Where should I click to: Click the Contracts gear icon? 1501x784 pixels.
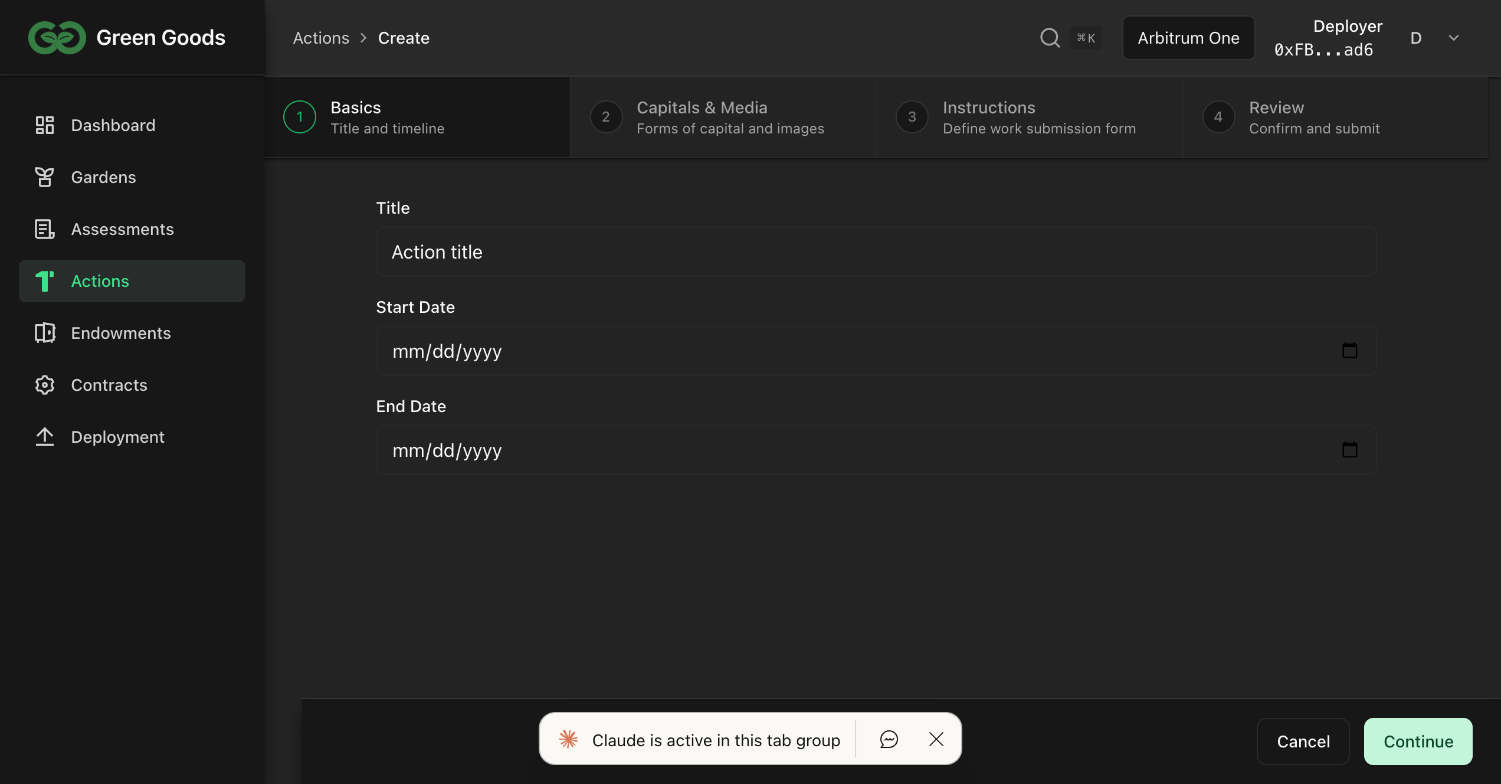[45, 385]
